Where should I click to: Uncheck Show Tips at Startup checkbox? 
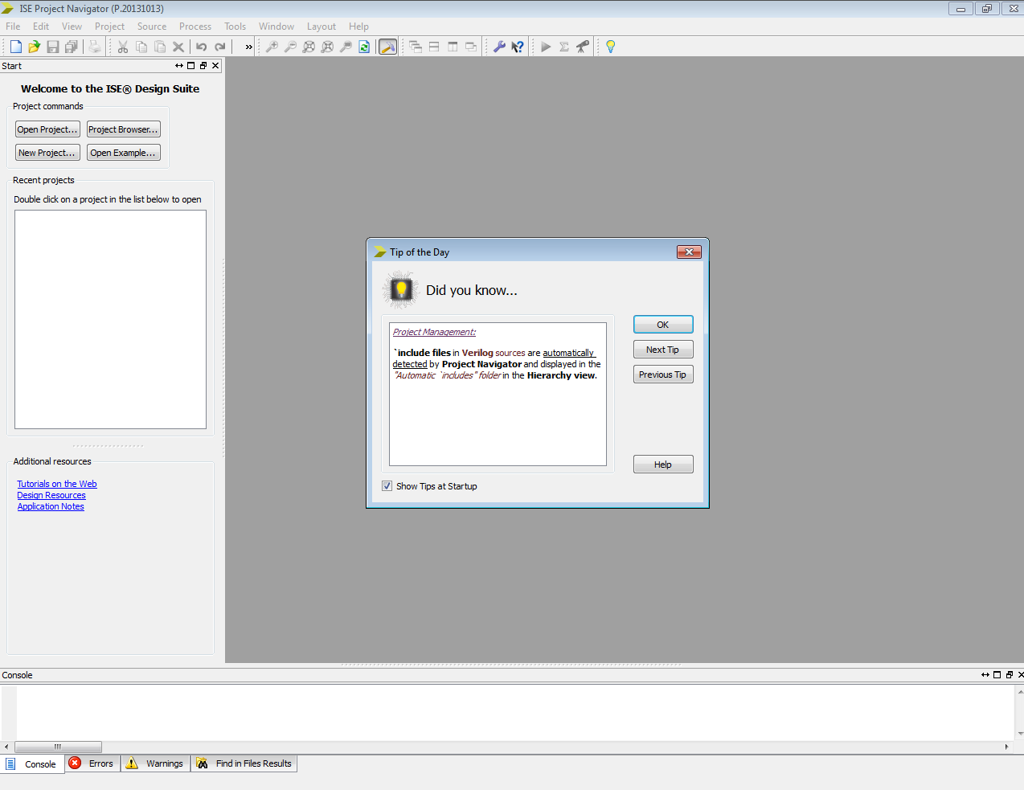(387, 486)
